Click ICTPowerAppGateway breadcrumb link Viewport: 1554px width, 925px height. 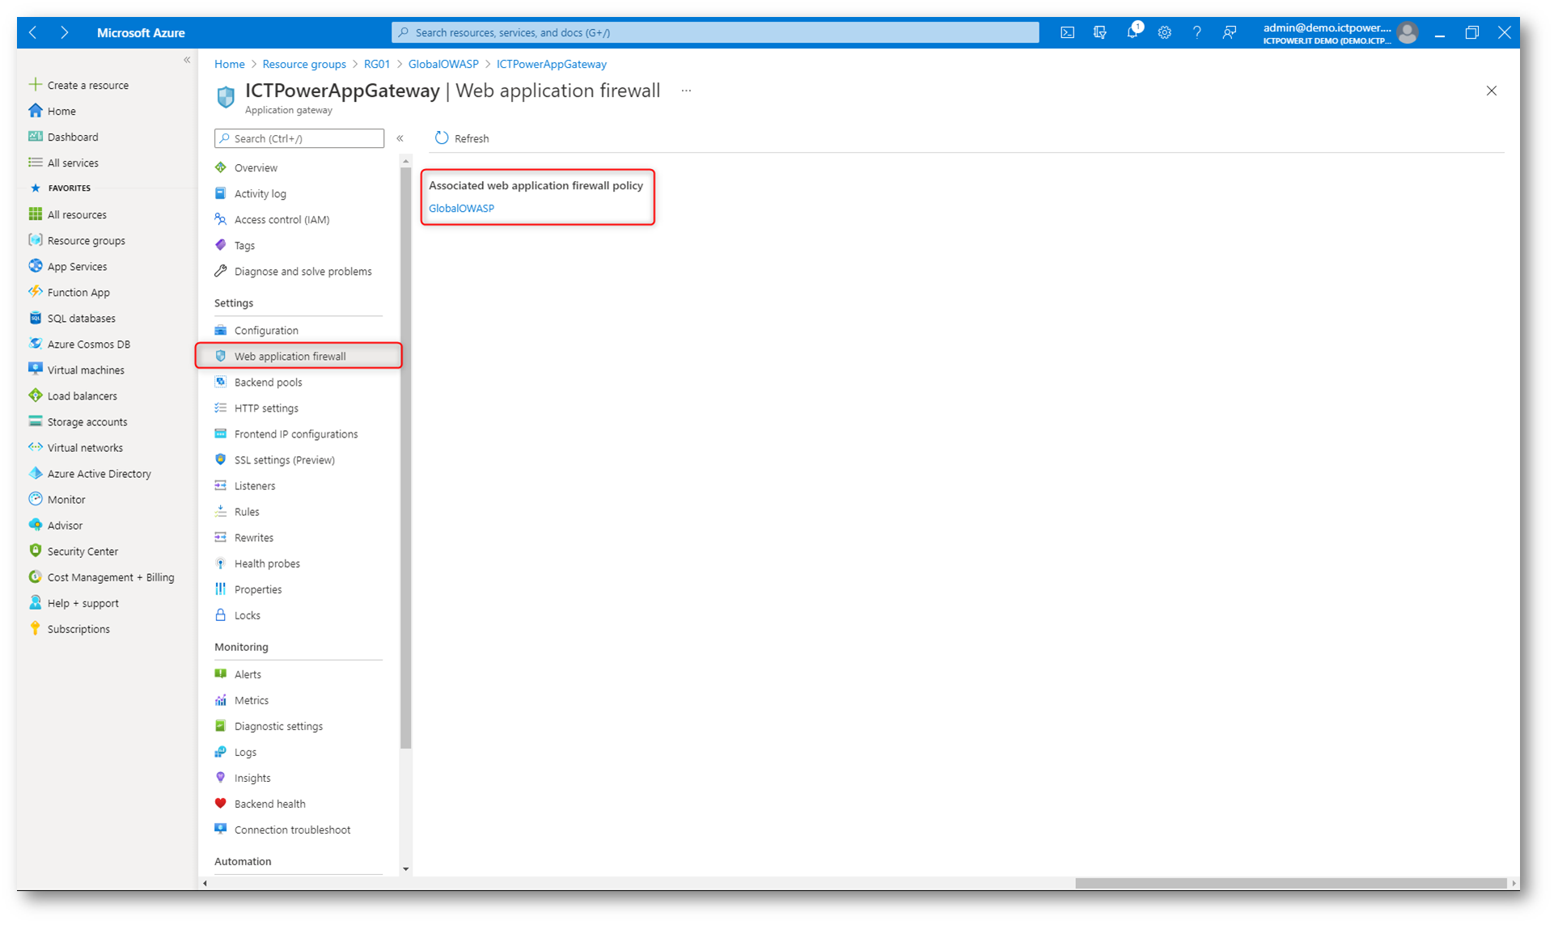coord(552,64)
